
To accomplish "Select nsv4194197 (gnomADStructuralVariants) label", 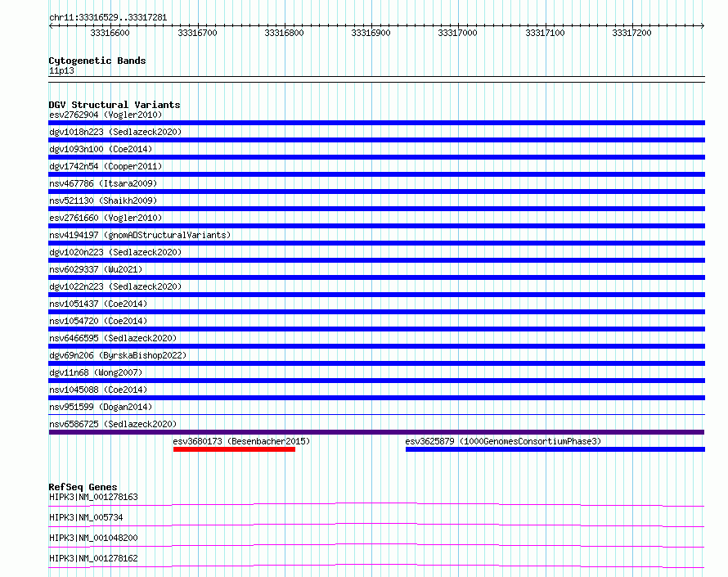I will point(140,235).
